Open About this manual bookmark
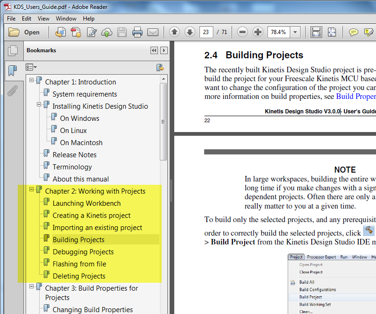Image resolution: width=376 pixels, height=314 pixels. click(x=81, y=179)
